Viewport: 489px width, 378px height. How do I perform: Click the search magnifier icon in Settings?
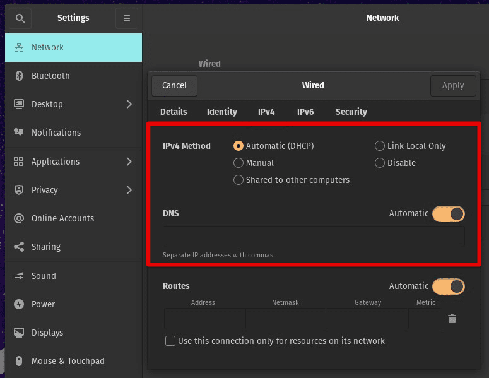[20, 18]
